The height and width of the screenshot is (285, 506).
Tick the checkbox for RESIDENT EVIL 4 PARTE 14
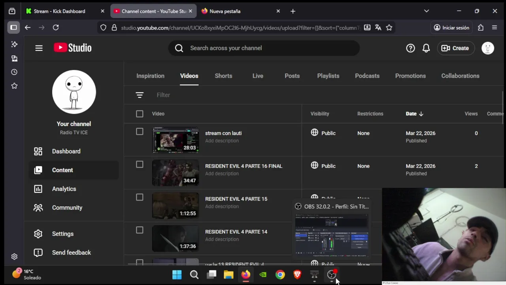click(x=140, y=230)
